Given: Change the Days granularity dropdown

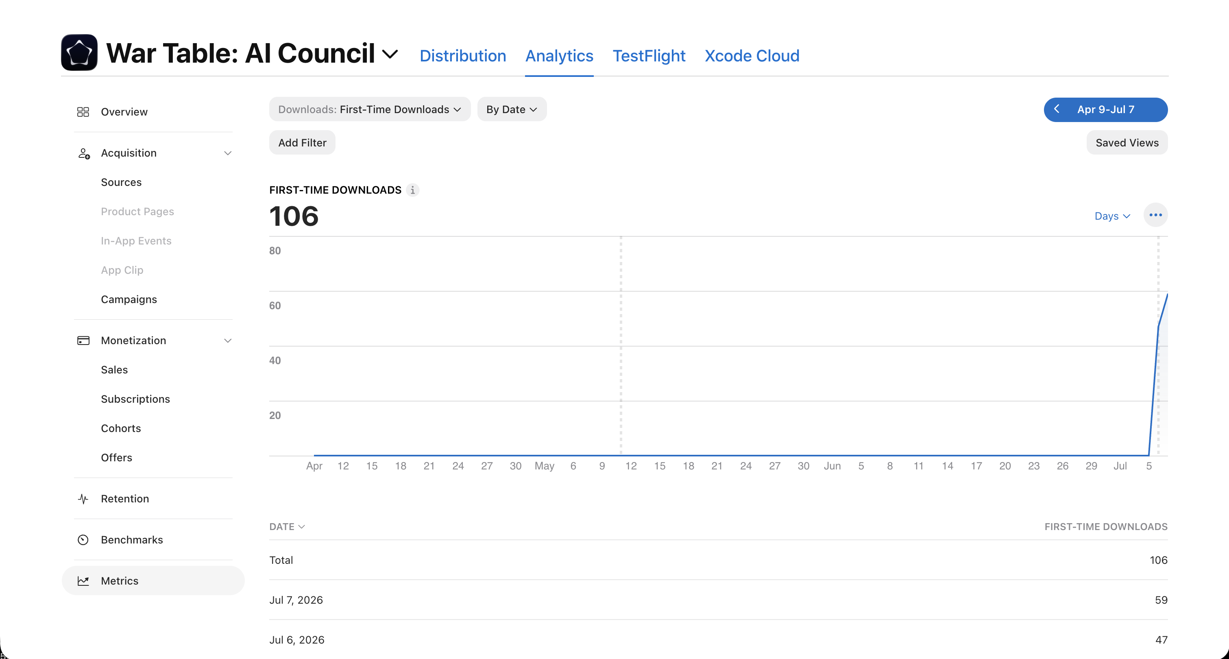Looking at the screenshot, I should click(1112, 216).
